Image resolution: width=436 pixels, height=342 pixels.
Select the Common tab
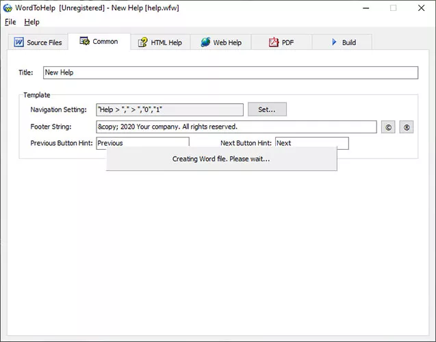point(99,42)
